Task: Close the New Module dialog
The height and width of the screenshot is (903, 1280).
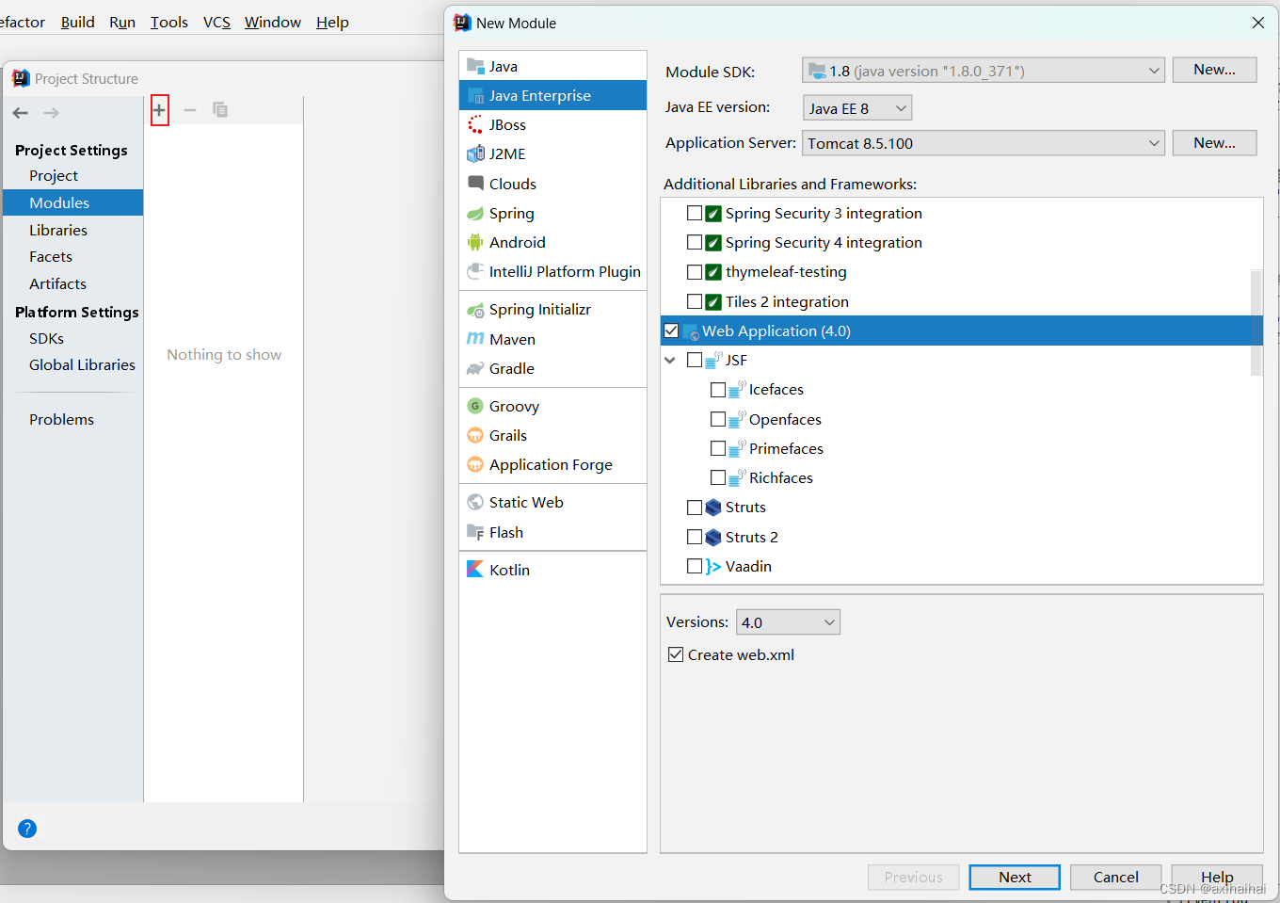Action: 1258,23
